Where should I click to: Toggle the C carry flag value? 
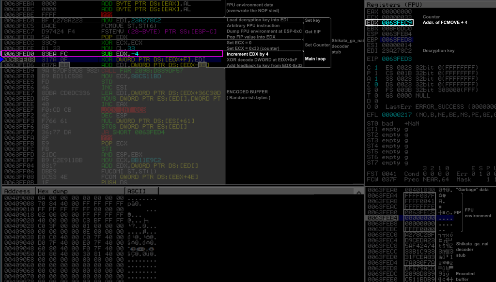click(375, 67)
